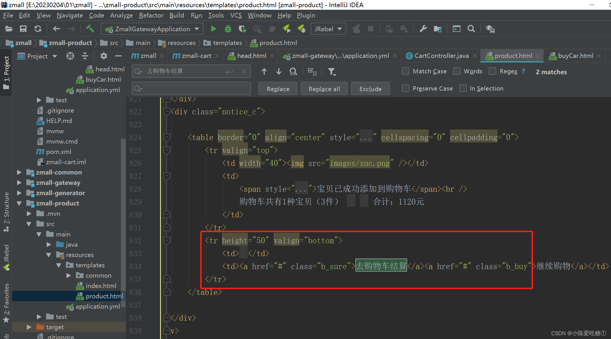
Task: Switch to the CartController.java tab
Action: click(441, 56)
